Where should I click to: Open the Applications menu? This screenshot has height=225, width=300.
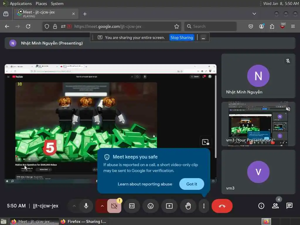tap(21, 4)
